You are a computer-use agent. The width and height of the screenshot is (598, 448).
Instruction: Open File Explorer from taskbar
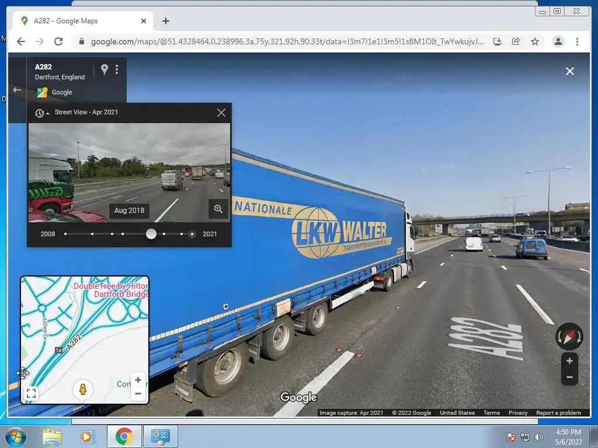point(52,436)
